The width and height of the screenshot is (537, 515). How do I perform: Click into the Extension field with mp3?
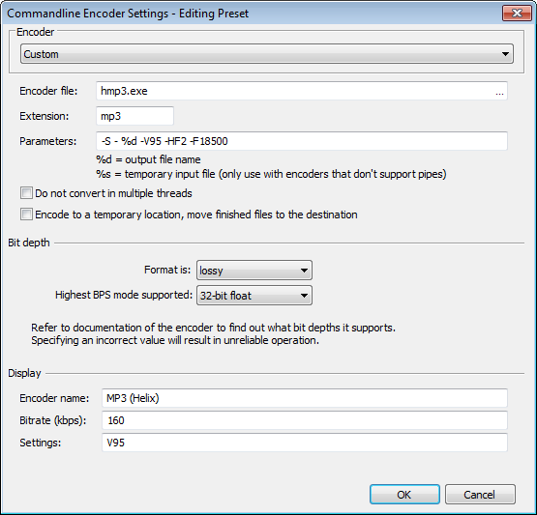(134, 116)
